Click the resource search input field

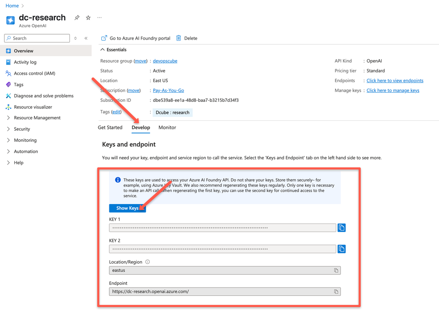coord(36,38)
